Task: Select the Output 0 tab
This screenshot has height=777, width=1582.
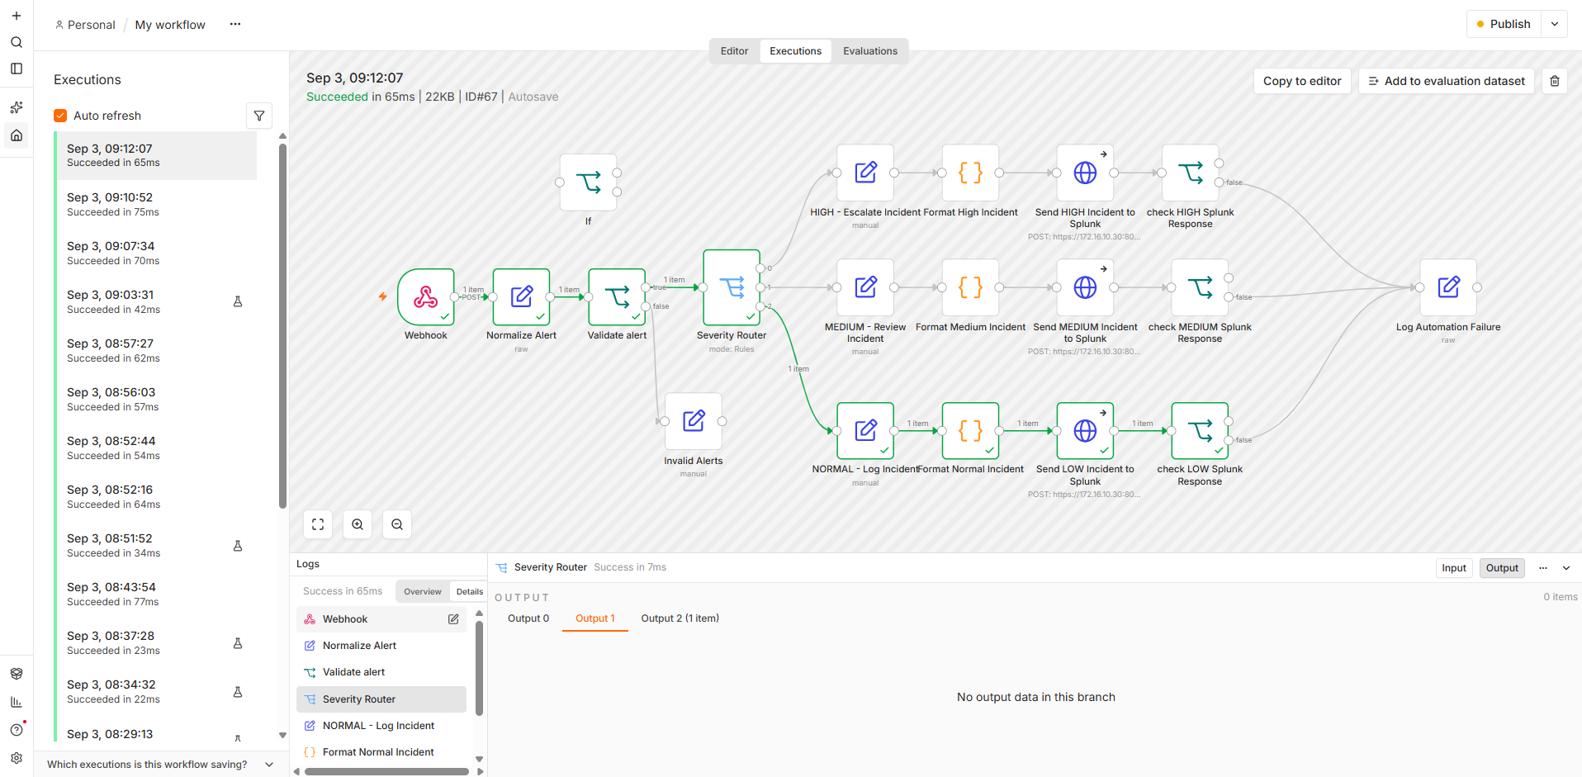Action: (528, 618)
